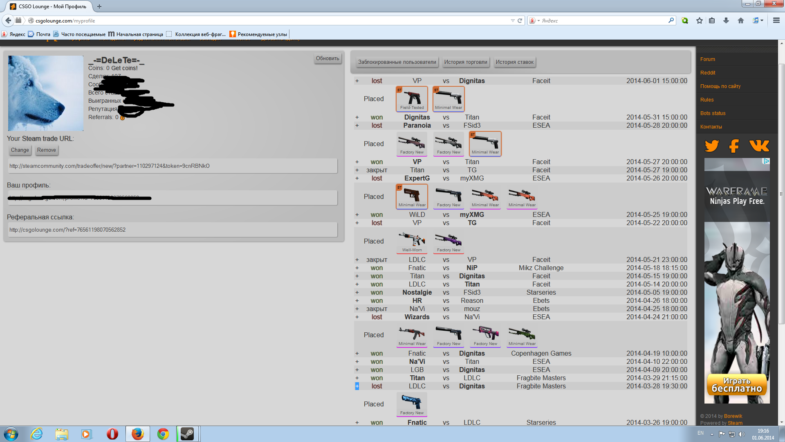Click Remove trade URL button
785x442 pixels.
47,150
